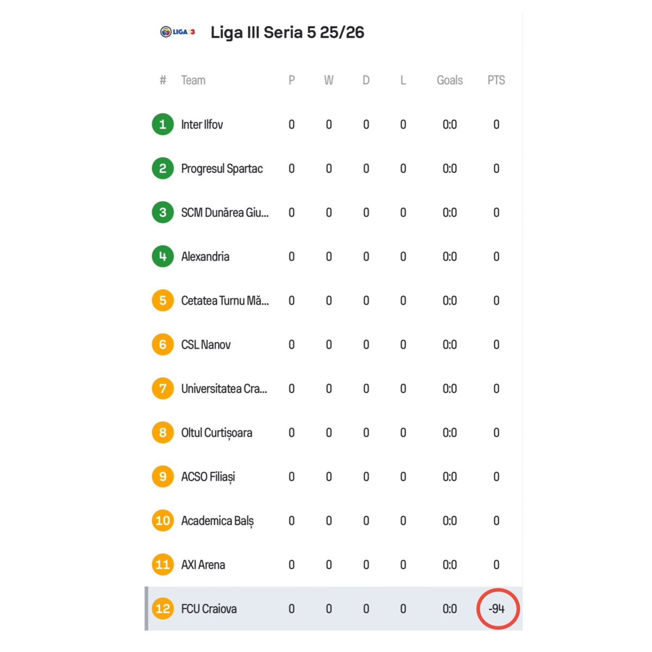Open the CSL Nanov team link
Image resolution: width=652 pixels, height=652 pixels.
coord(206,344)
